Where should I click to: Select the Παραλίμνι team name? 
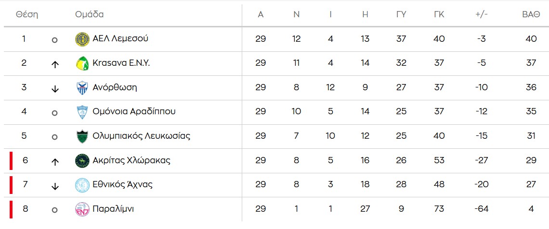click(113, 209)
